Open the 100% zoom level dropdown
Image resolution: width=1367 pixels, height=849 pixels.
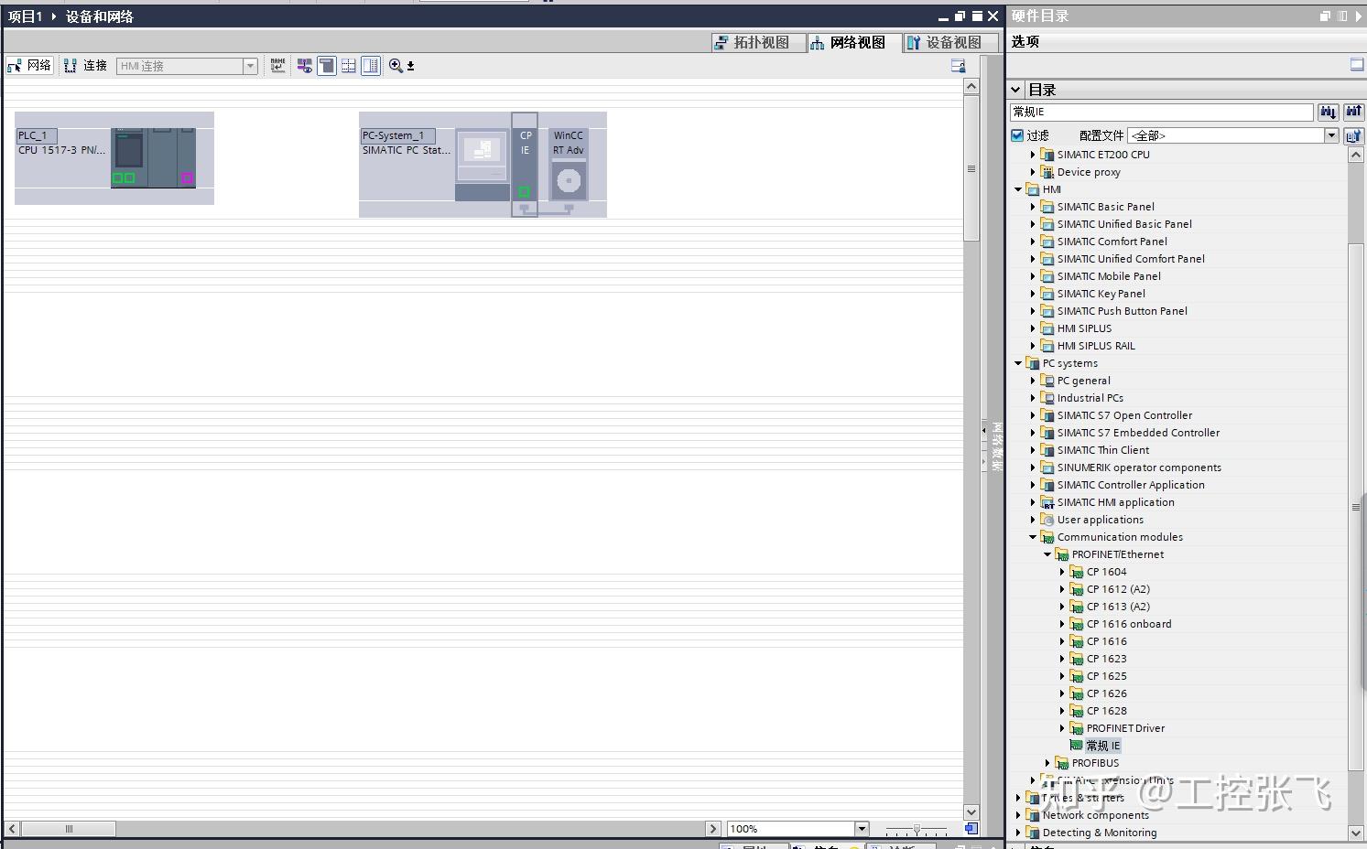click(861, 829)
